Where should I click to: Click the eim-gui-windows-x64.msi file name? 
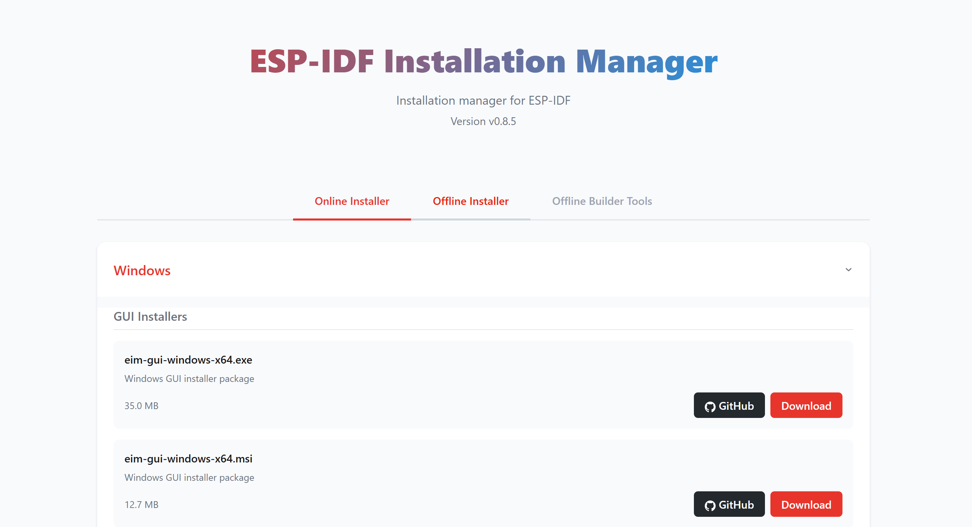point(188,459)
